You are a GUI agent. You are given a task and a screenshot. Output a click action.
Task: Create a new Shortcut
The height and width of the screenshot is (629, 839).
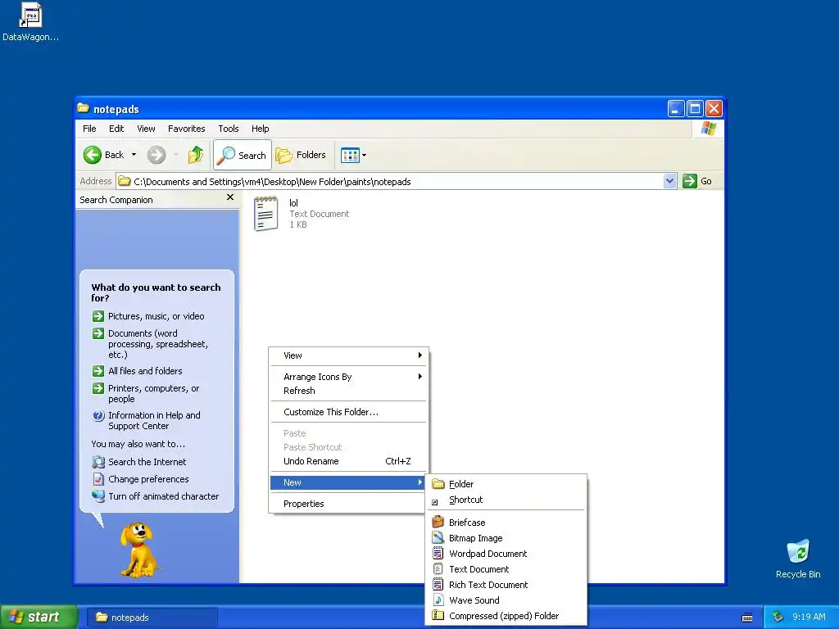506,500
